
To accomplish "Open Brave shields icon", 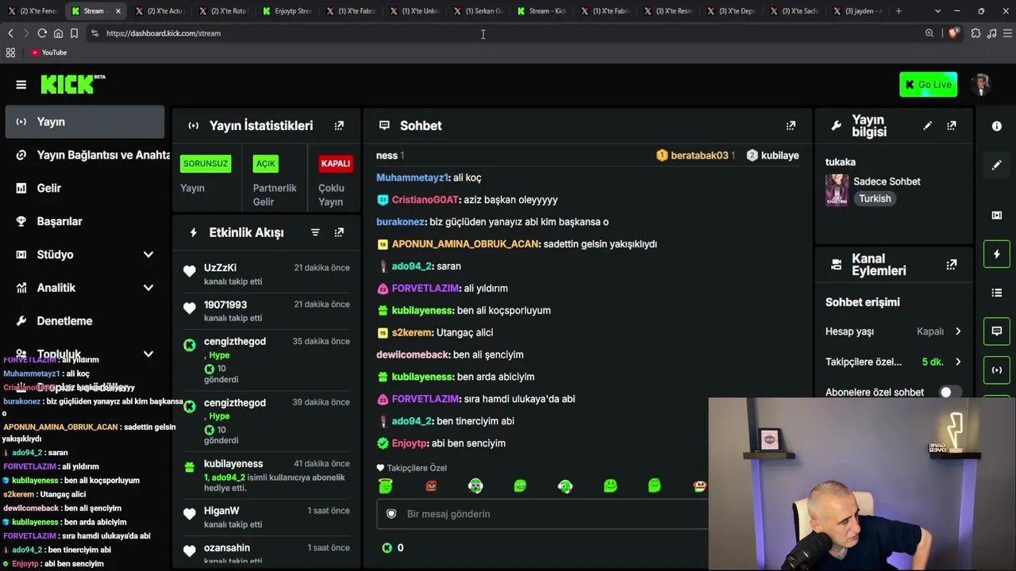I will (x=953, y=33).
